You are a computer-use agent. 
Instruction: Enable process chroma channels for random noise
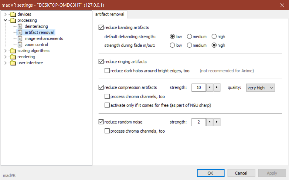coord(107,131)
